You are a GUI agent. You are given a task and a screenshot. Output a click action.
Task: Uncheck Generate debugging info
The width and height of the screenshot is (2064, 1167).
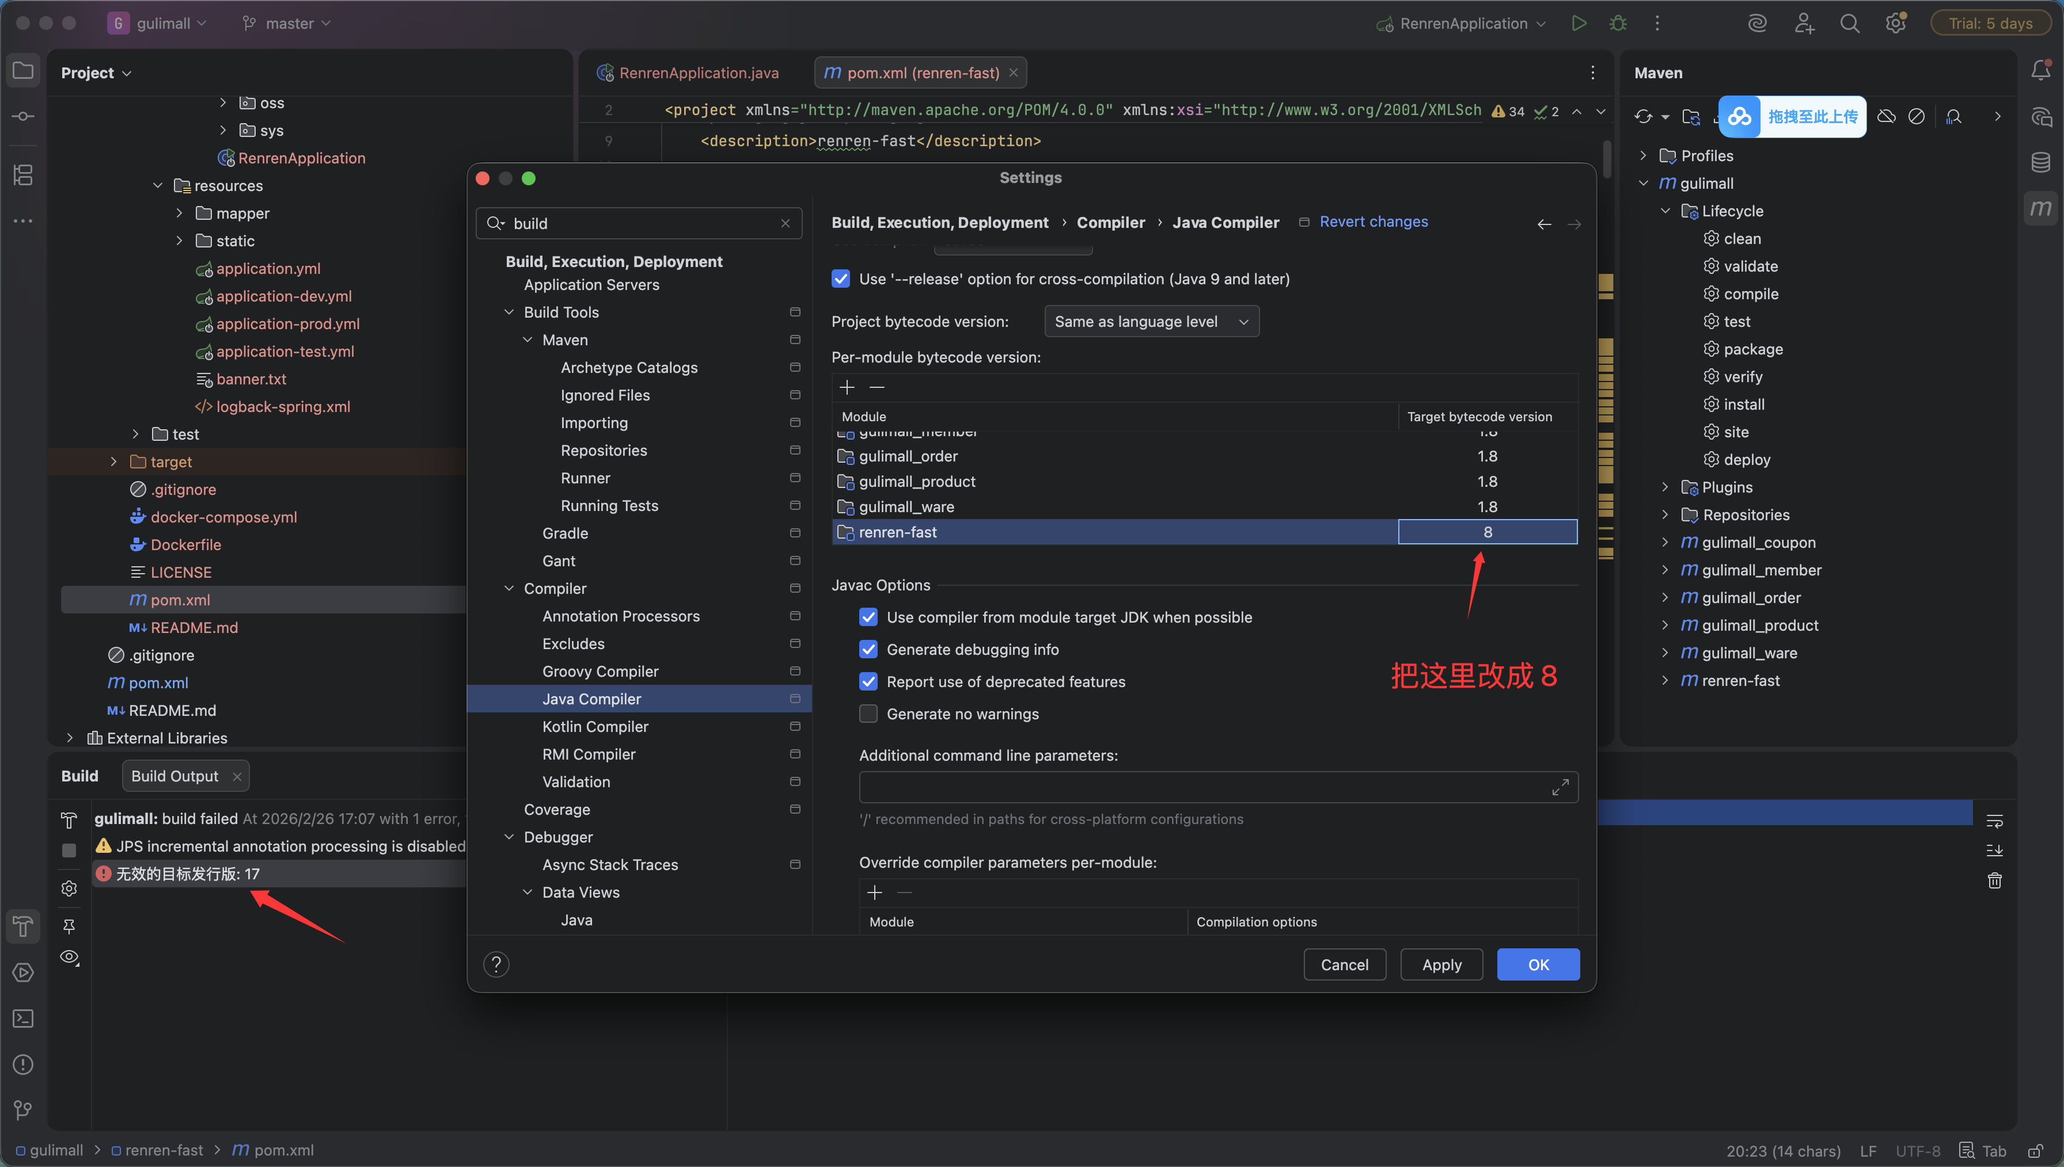[868, 649]
